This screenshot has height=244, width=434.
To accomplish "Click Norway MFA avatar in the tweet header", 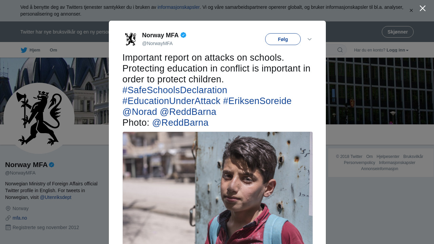I will pyautogui.click(x=131, y=39).
